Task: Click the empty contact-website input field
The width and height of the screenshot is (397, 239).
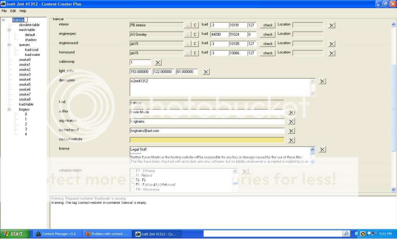Action: [x=207, y=140]
